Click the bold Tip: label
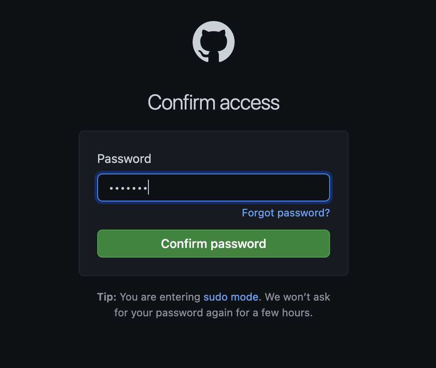 pos(107,297)
